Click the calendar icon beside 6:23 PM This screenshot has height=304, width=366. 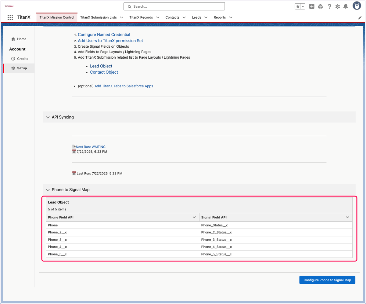[74, 152]
